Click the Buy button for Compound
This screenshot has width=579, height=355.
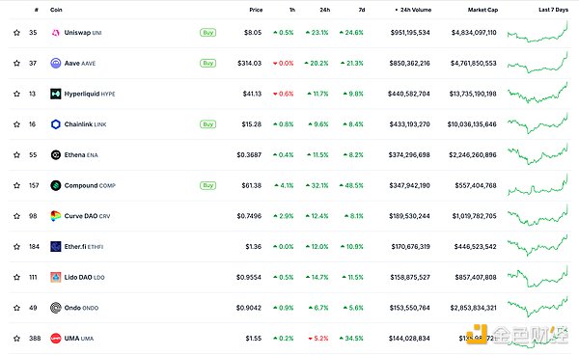207,185
